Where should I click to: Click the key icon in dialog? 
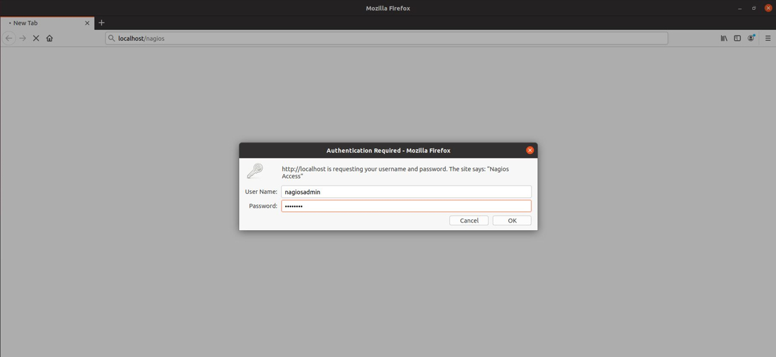click(255, 171)
